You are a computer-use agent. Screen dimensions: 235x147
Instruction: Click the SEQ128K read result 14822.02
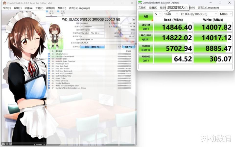coord(173,37)
